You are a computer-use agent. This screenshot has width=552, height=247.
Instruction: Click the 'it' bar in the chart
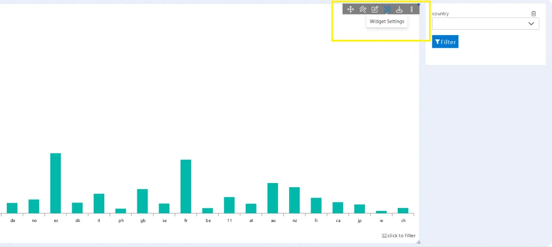coord(99,203)
